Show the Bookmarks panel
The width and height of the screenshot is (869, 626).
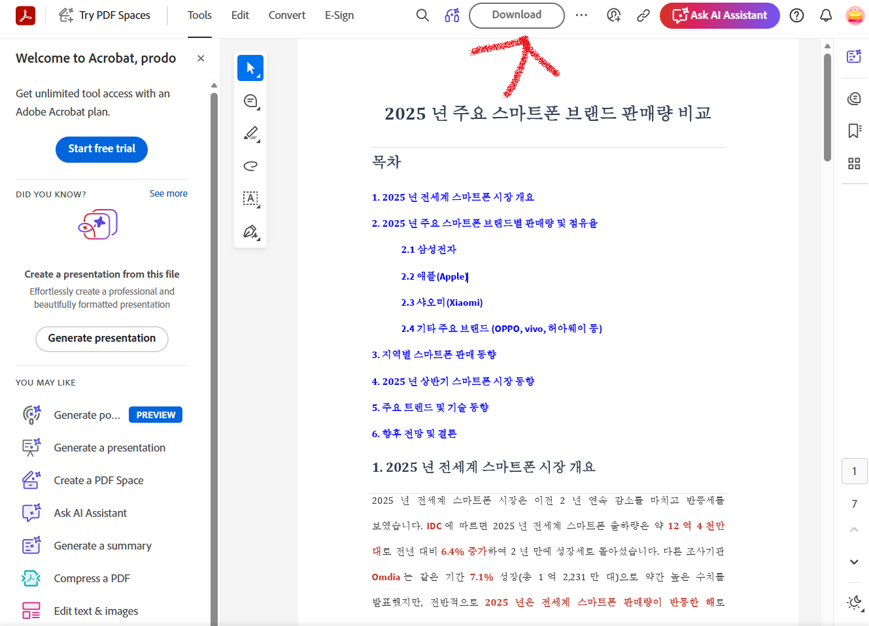(854, 131)
